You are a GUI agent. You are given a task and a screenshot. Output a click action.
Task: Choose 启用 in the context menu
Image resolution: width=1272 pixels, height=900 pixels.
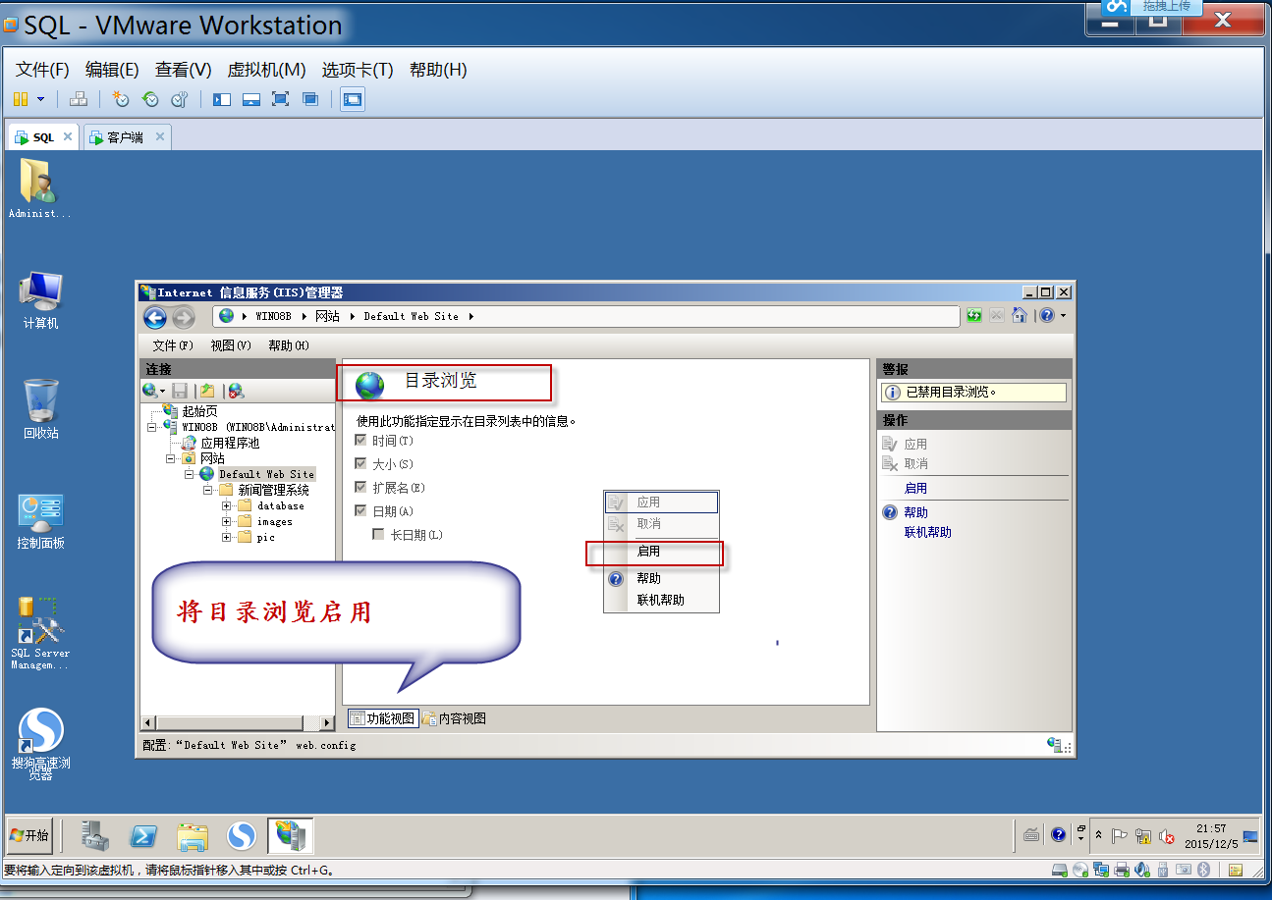(x=648, y=552)
